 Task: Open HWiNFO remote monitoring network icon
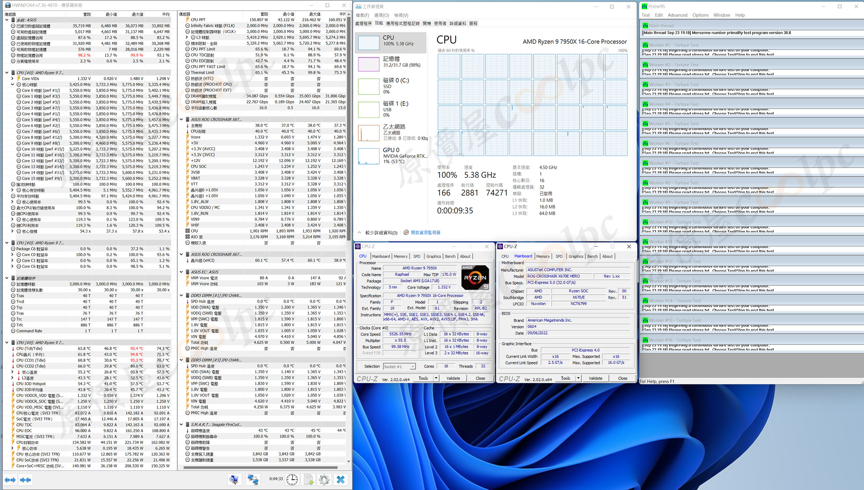[x=253, y=479]
